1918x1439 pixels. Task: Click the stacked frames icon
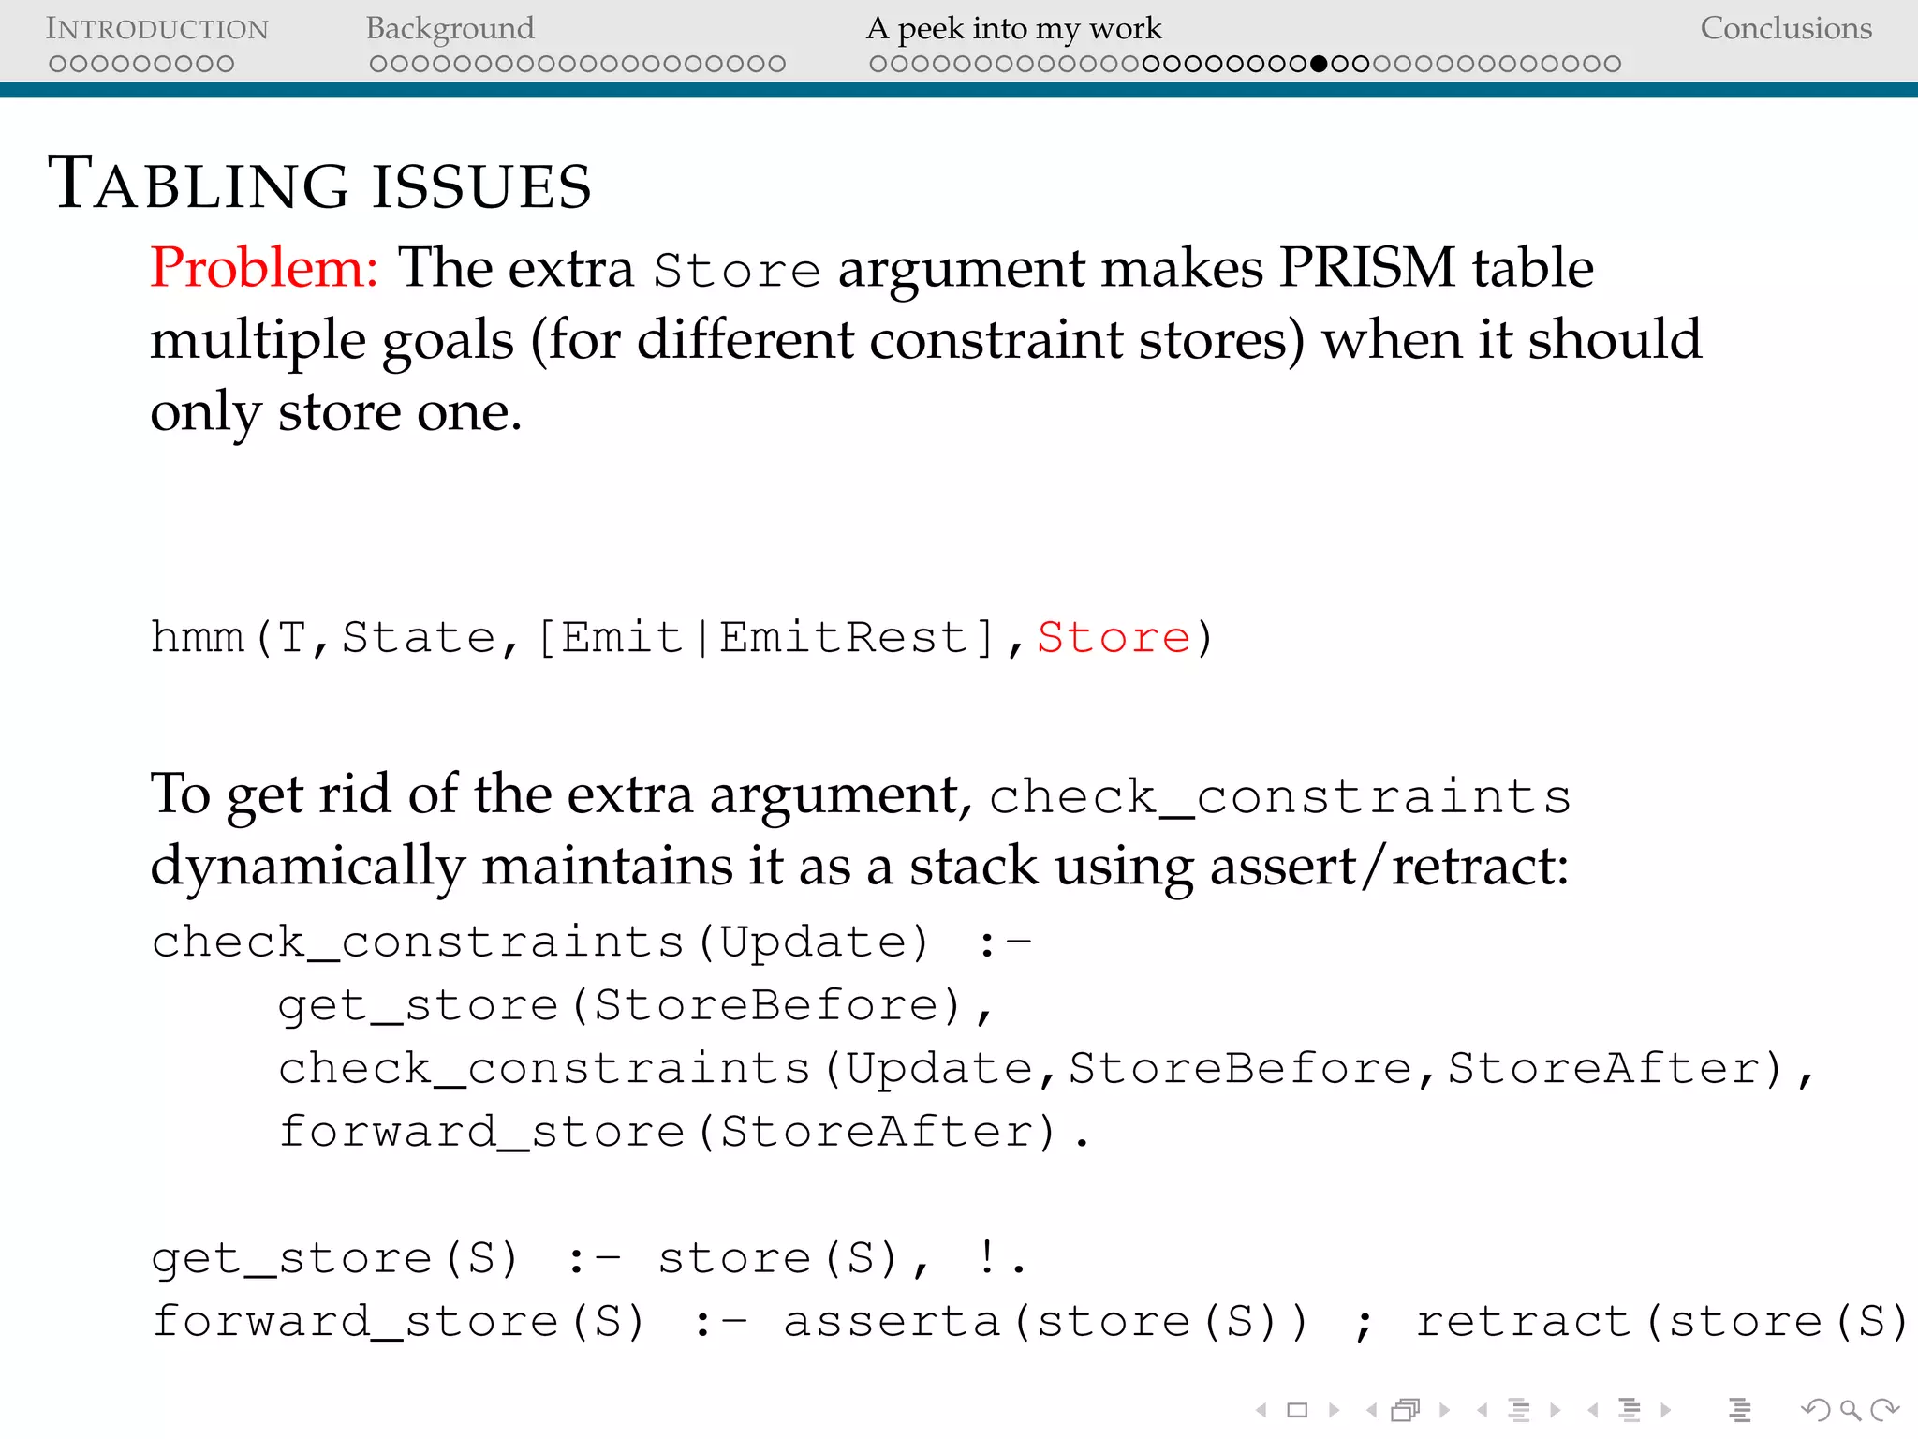tap(1407, 1410)
